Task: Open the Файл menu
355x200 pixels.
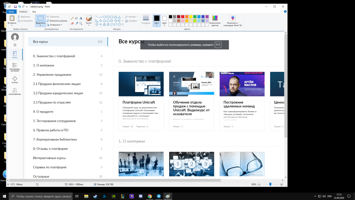Action: click(x=11, y=11)
